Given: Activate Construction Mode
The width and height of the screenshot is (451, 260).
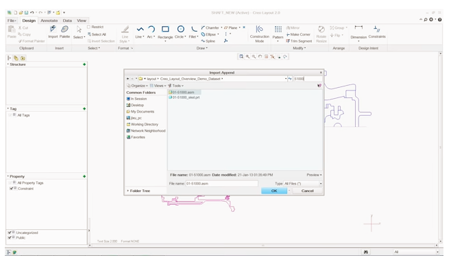Looking at the screenshot, I should tap(260, 34).
